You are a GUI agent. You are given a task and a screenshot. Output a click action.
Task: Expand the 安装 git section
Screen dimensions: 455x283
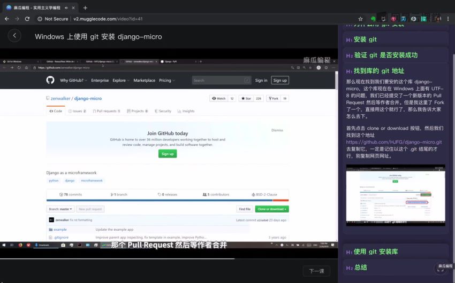(x=365, y=40)
